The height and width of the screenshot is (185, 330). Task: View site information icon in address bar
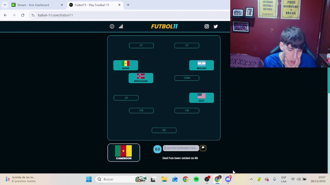point(33,15)
